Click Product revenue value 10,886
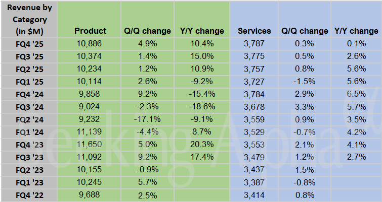 (x=90, y=44)
